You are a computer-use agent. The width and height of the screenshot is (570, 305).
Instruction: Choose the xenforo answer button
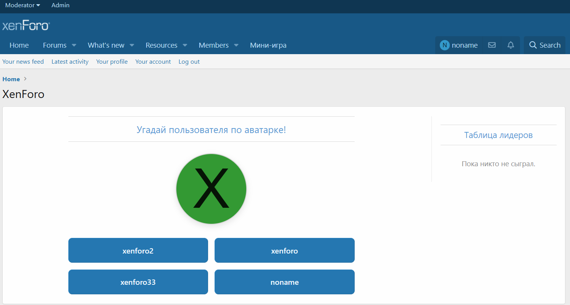coord(284,250)
